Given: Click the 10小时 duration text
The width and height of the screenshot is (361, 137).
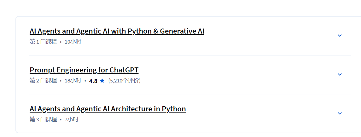Looking at the screenshot, I should click(73, 42).
